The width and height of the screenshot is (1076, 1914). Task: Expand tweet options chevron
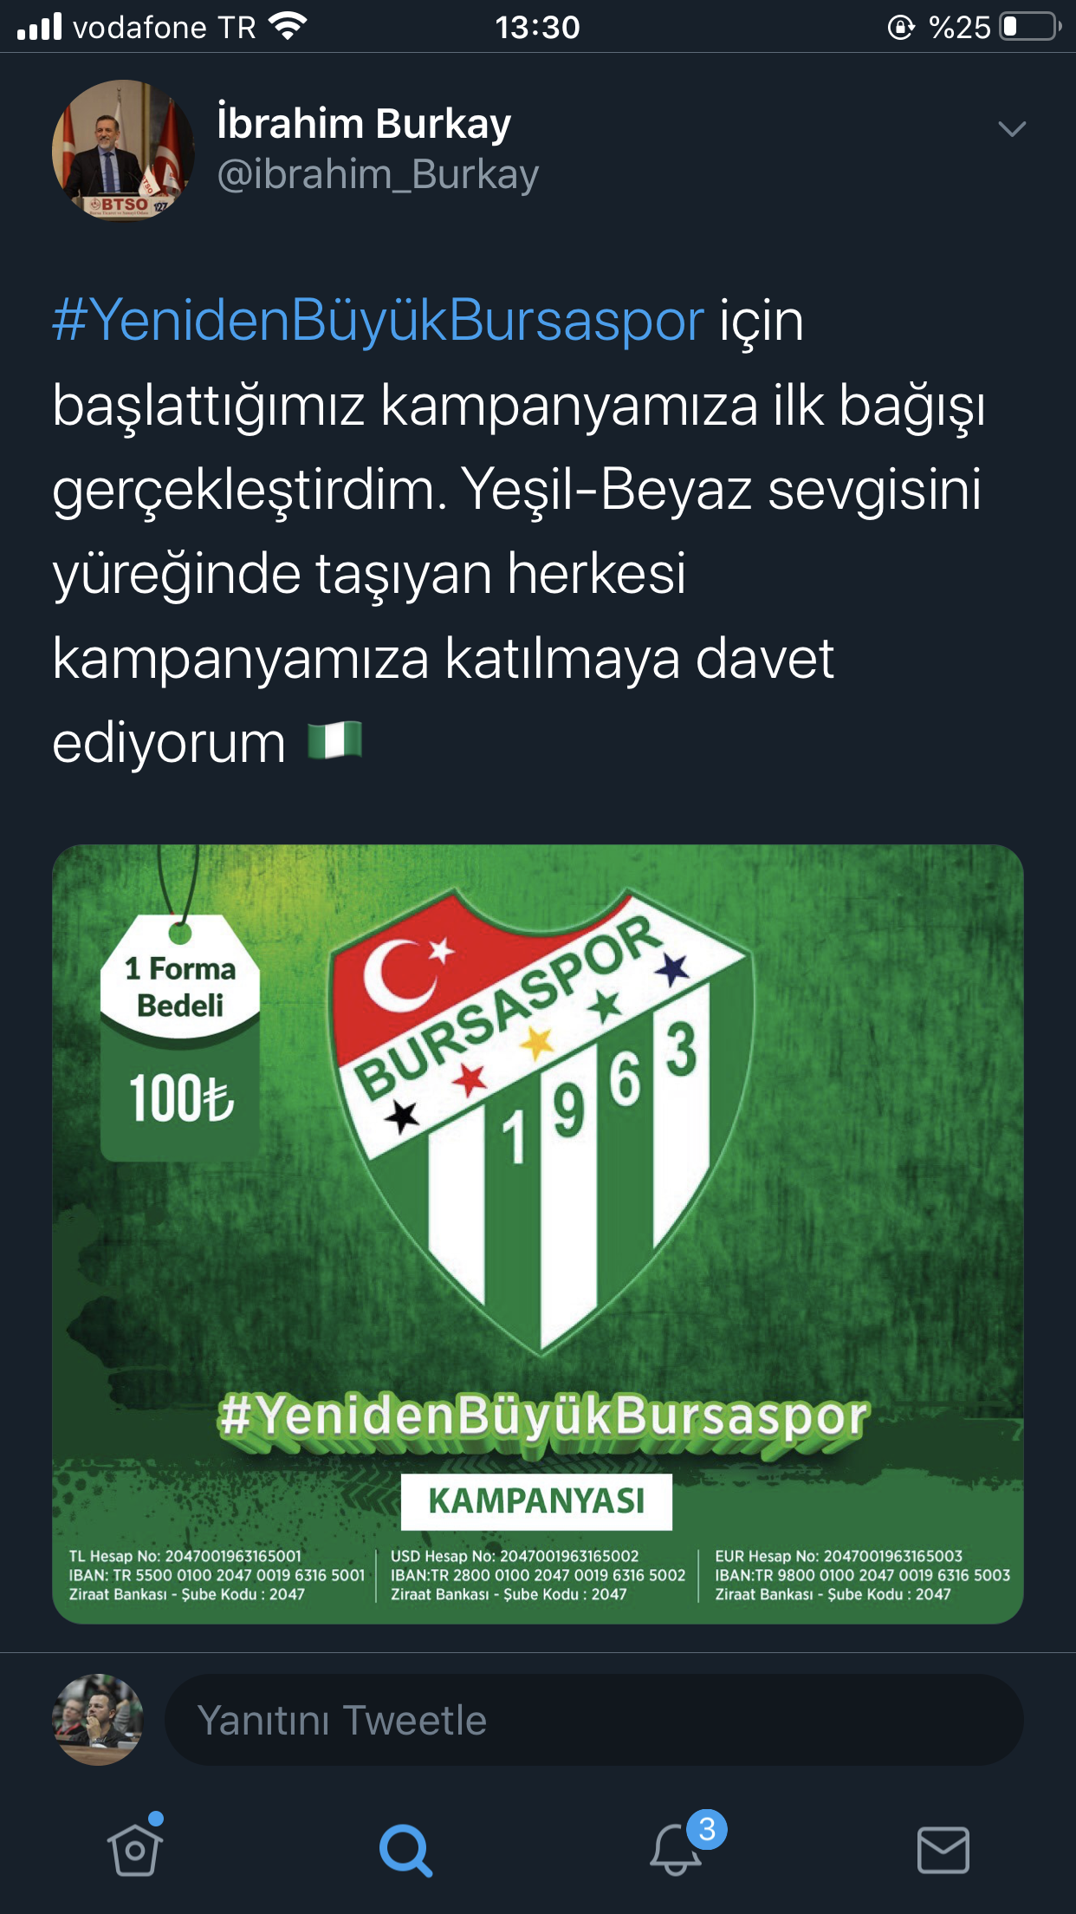coord(1012,129)
